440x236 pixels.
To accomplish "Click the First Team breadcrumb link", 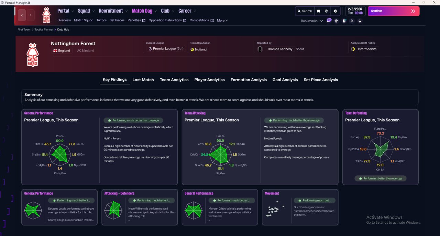I will pyautogui.click(x=24, y=29).
